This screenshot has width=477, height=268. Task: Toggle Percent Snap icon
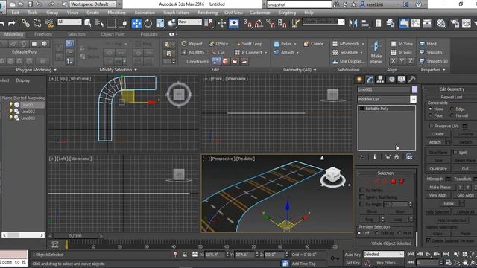[x=270, y=23]
